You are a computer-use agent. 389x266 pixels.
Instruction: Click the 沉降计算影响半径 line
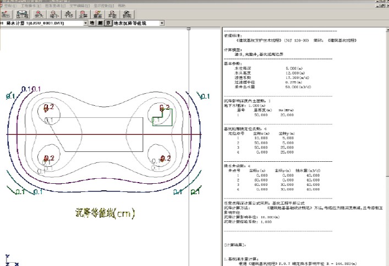click(x=252, y=217)
